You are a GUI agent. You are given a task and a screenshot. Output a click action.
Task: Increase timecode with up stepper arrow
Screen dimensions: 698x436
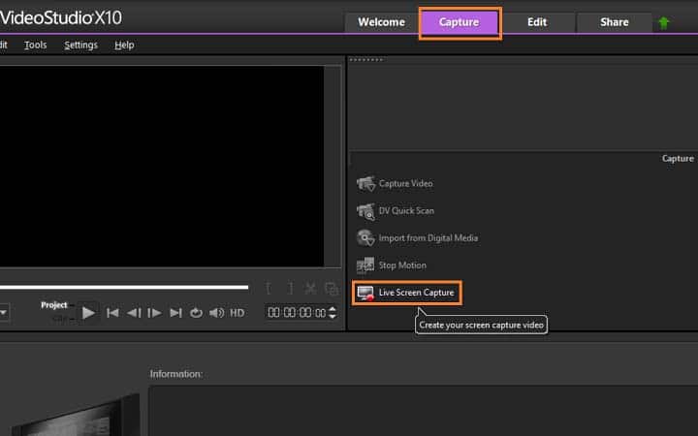coord(333,309)
